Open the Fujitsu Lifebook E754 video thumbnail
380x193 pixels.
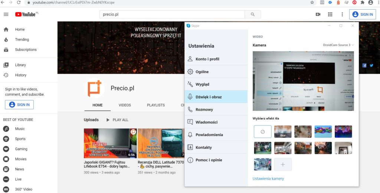pos(110,143)
